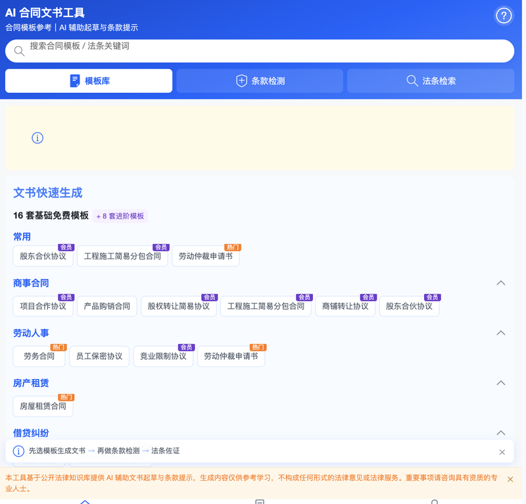Select 股东合伙协议 under 常用
The height and width of the screenshot is (504, 526).
pyautogui.click(x=43, y=256)
